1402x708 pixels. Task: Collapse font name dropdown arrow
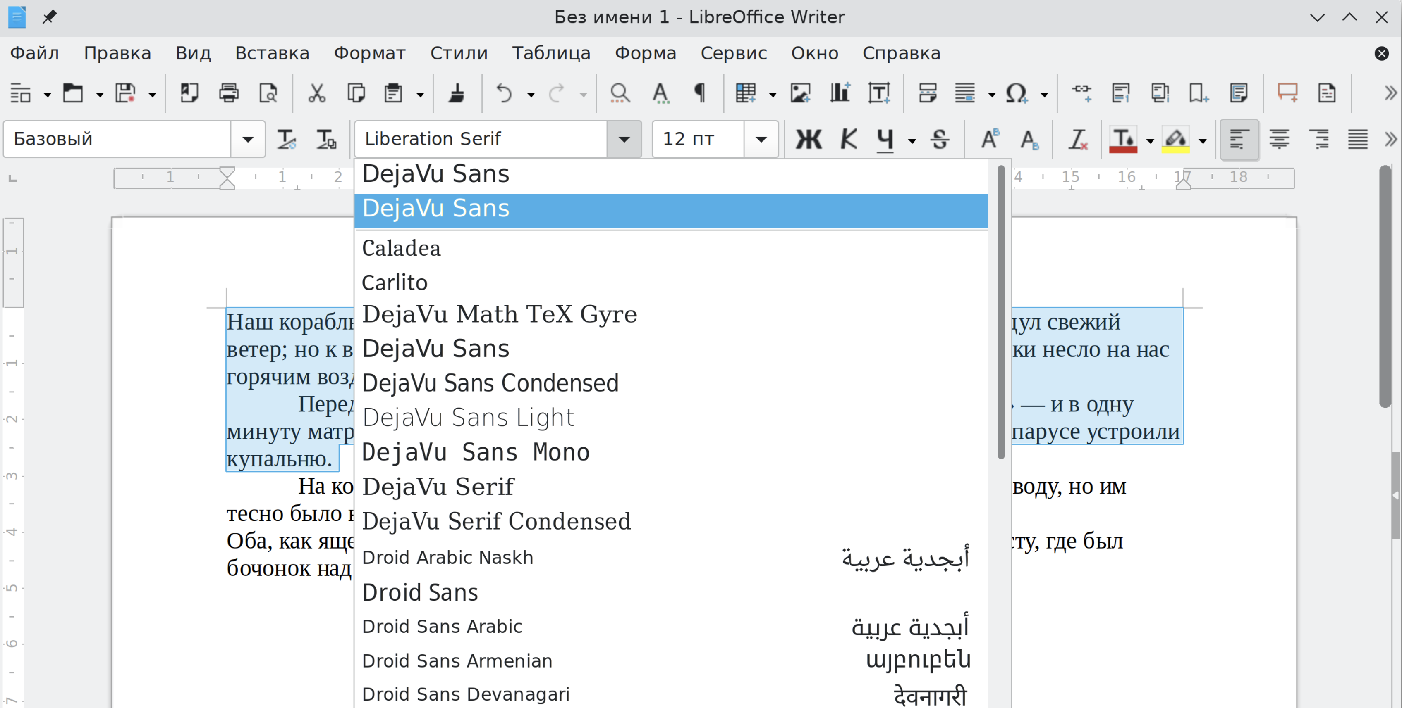coord(624,139)
